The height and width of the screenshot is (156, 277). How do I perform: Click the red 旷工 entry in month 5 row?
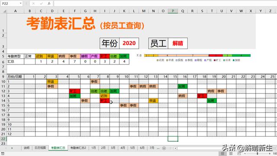(105, 101)
